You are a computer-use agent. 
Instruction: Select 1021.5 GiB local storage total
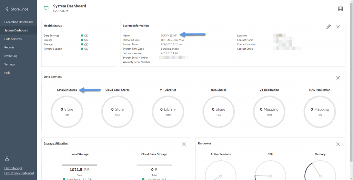(x=80, y=170)
